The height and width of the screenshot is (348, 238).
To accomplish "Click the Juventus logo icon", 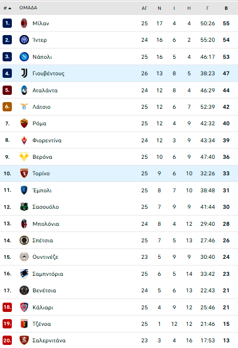I will pos(24,73).
